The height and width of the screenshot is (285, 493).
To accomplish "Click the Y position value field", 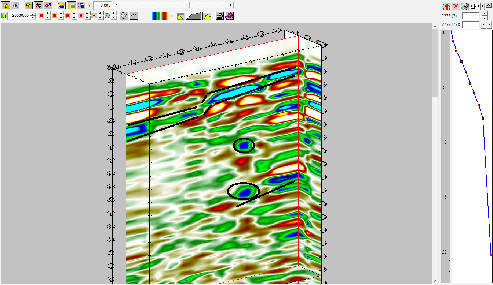I will point(103,5).
